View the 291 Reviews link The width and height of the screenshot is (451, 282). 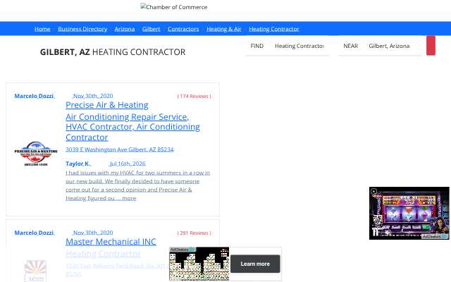pyautogui.click(x=194, y=233)
